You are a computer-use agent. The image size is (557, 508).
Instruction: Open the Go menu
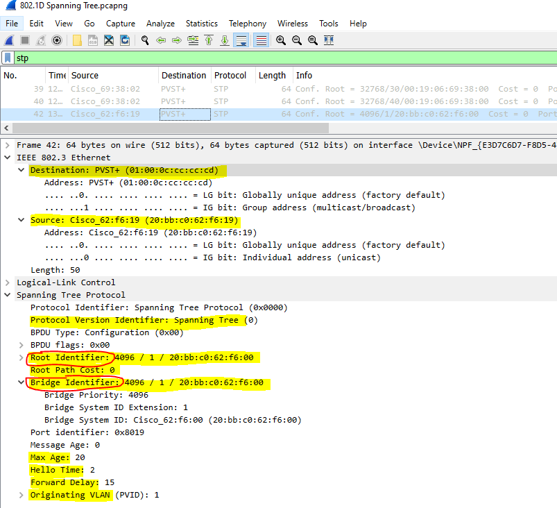pos(89,24)
